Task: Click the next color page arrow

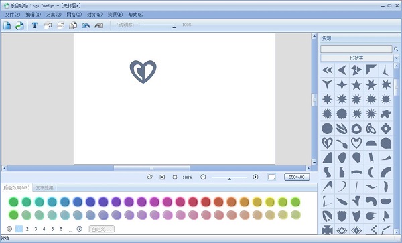Action: click(80, 229)
